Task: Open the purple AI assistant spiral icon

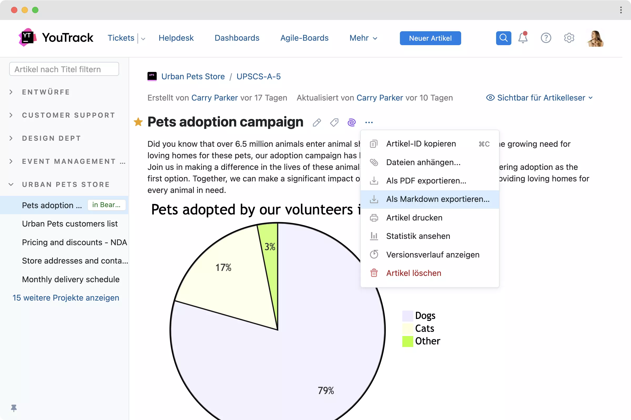Action: pos(352,122)
